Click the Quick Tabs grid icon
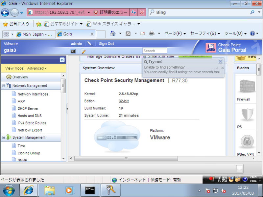263x197 pixels. pos(6,34)
